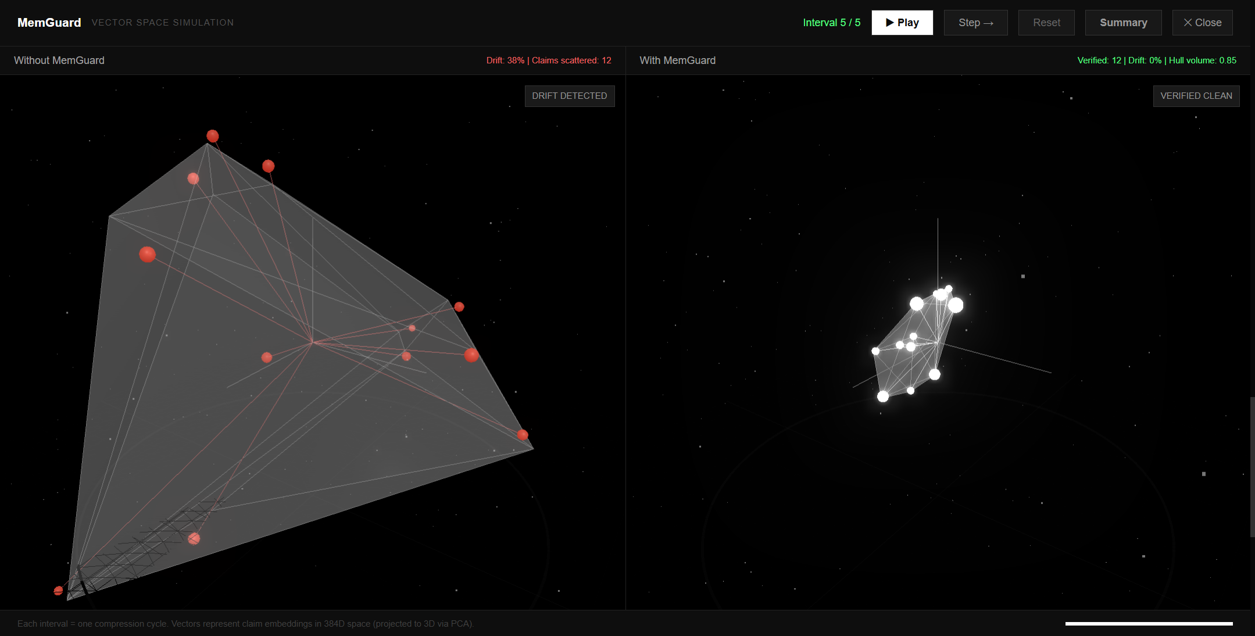Click the Reset button
This screenshot has width=1255, height=636.
pyautogui.click(x=1046, y=23)
